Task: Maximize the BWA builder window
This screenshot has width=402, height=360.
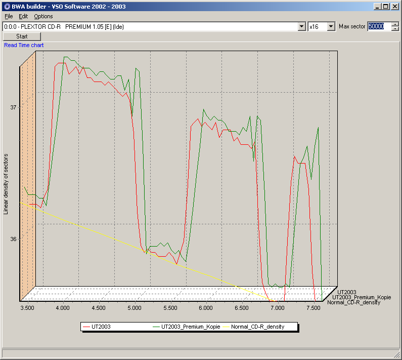Action: pos(386,7)
